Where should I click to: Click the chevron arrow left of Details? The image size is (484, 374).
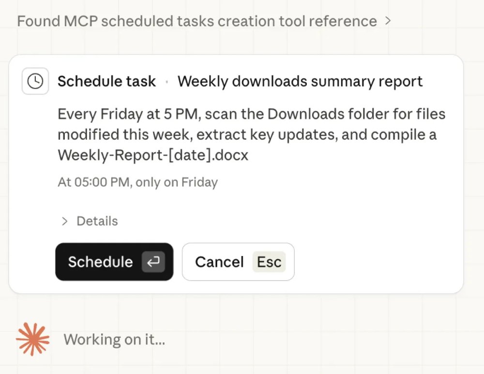pyautogui.click(x=64, y=221)
